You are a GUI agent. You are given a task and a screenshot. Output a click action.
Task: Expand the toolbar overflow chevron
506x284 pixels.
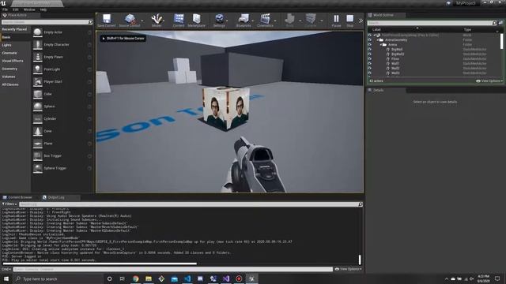(361, 21)
